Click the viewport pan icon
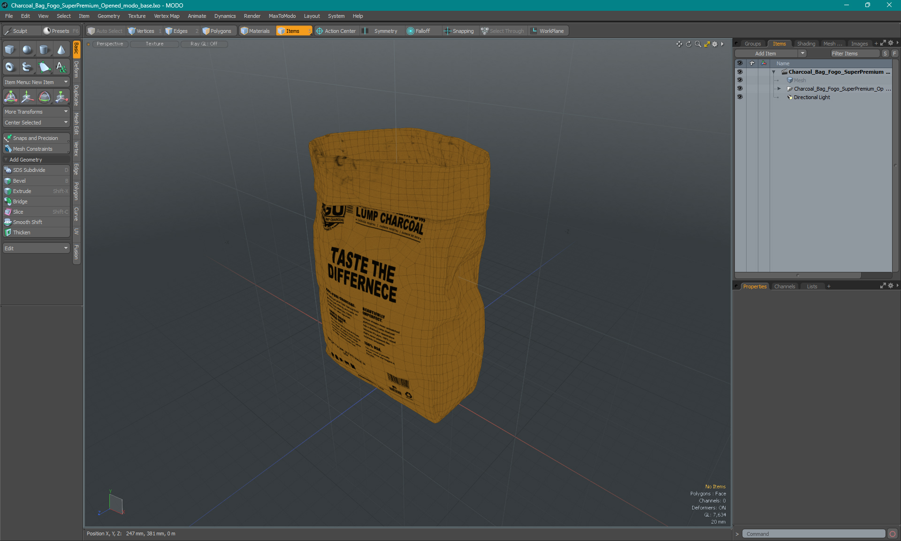This screenshot has width=901, height=541. tap(679, 44)
